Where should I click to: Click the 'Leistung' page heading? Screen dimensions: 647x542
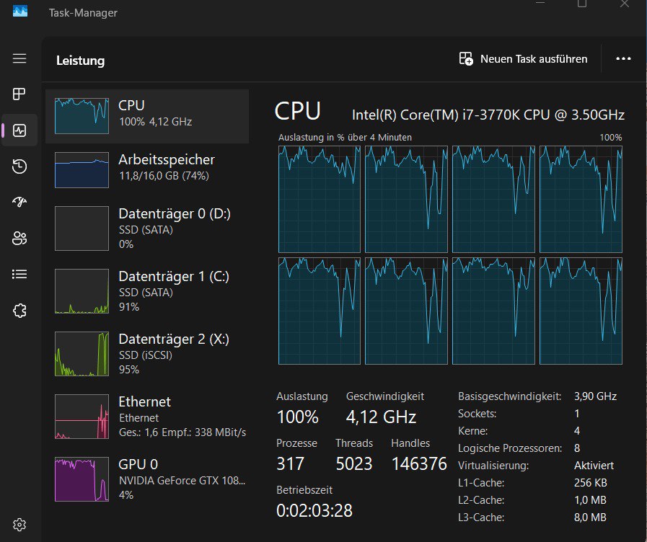coord(81,61)
